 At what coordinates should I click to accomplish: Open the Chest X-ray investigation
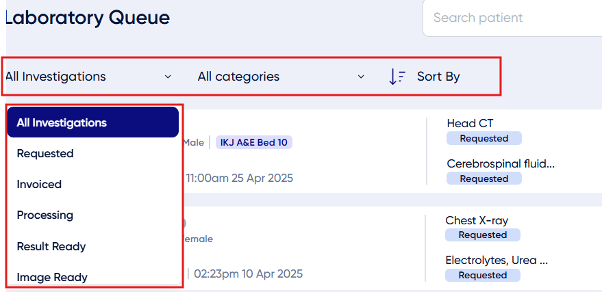coord(477,220)
